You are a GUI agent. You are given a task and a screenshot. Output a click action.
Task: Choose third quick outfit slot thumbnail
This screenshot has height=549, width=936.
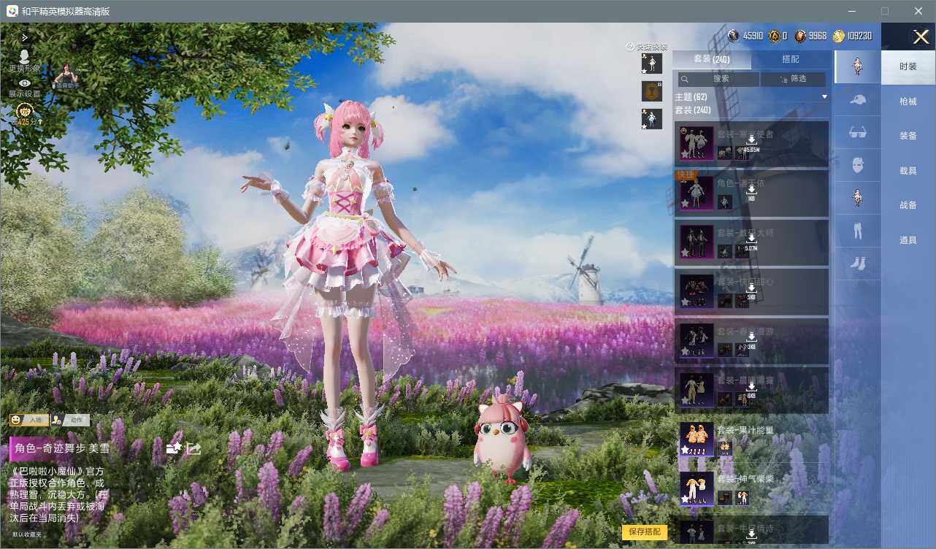point(651,119)
